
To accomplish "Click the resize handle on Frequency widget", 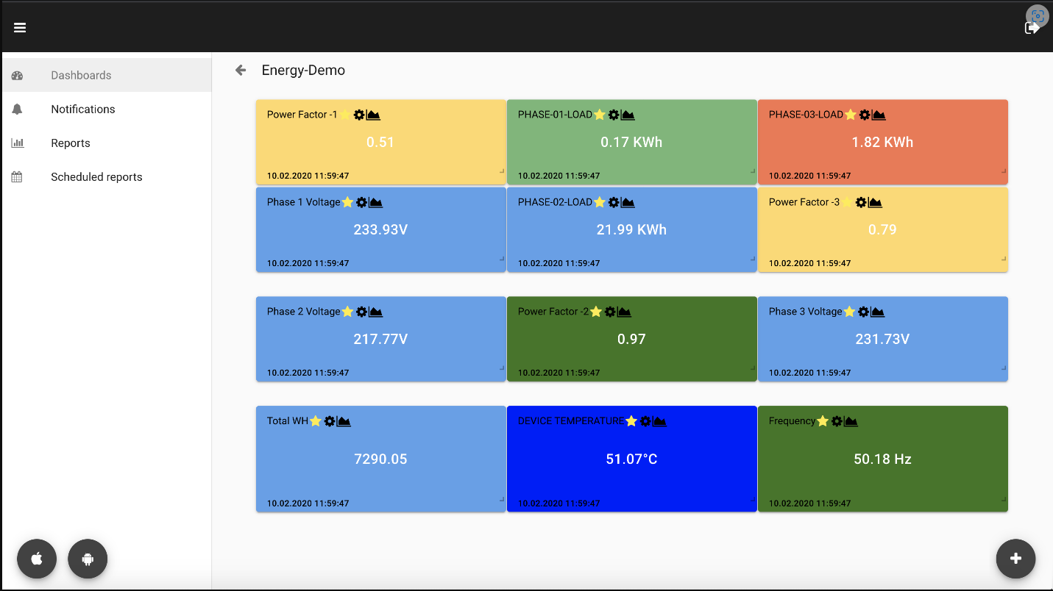I will coord(1004,498).
